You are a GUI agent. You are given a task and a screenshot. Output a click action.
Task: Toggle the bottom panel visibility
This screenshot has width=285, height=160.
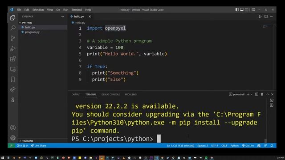pos(242,10)
